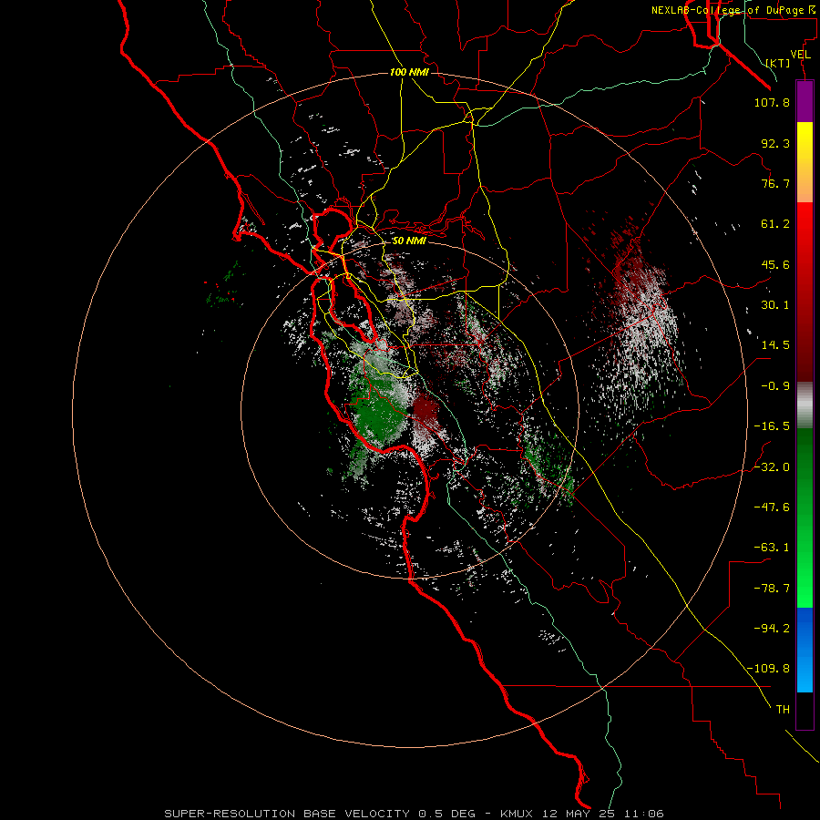Click the TH threshold label
The height and width of the screenshot is (820, 820).
783,710
